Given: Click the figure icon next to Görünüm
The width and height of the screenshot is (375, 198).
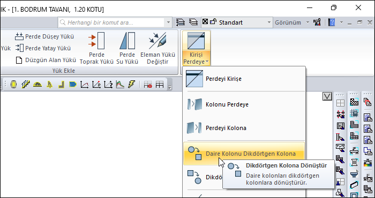Looking at the screenshot, I should tap(317, 22).
